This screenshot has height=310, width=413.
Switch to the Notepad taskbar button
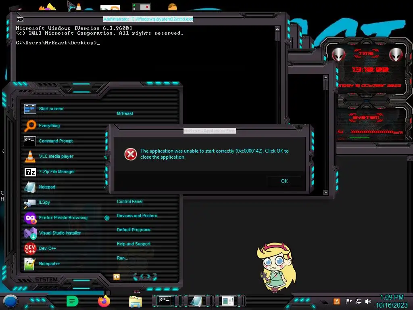[x=196, y=301]
